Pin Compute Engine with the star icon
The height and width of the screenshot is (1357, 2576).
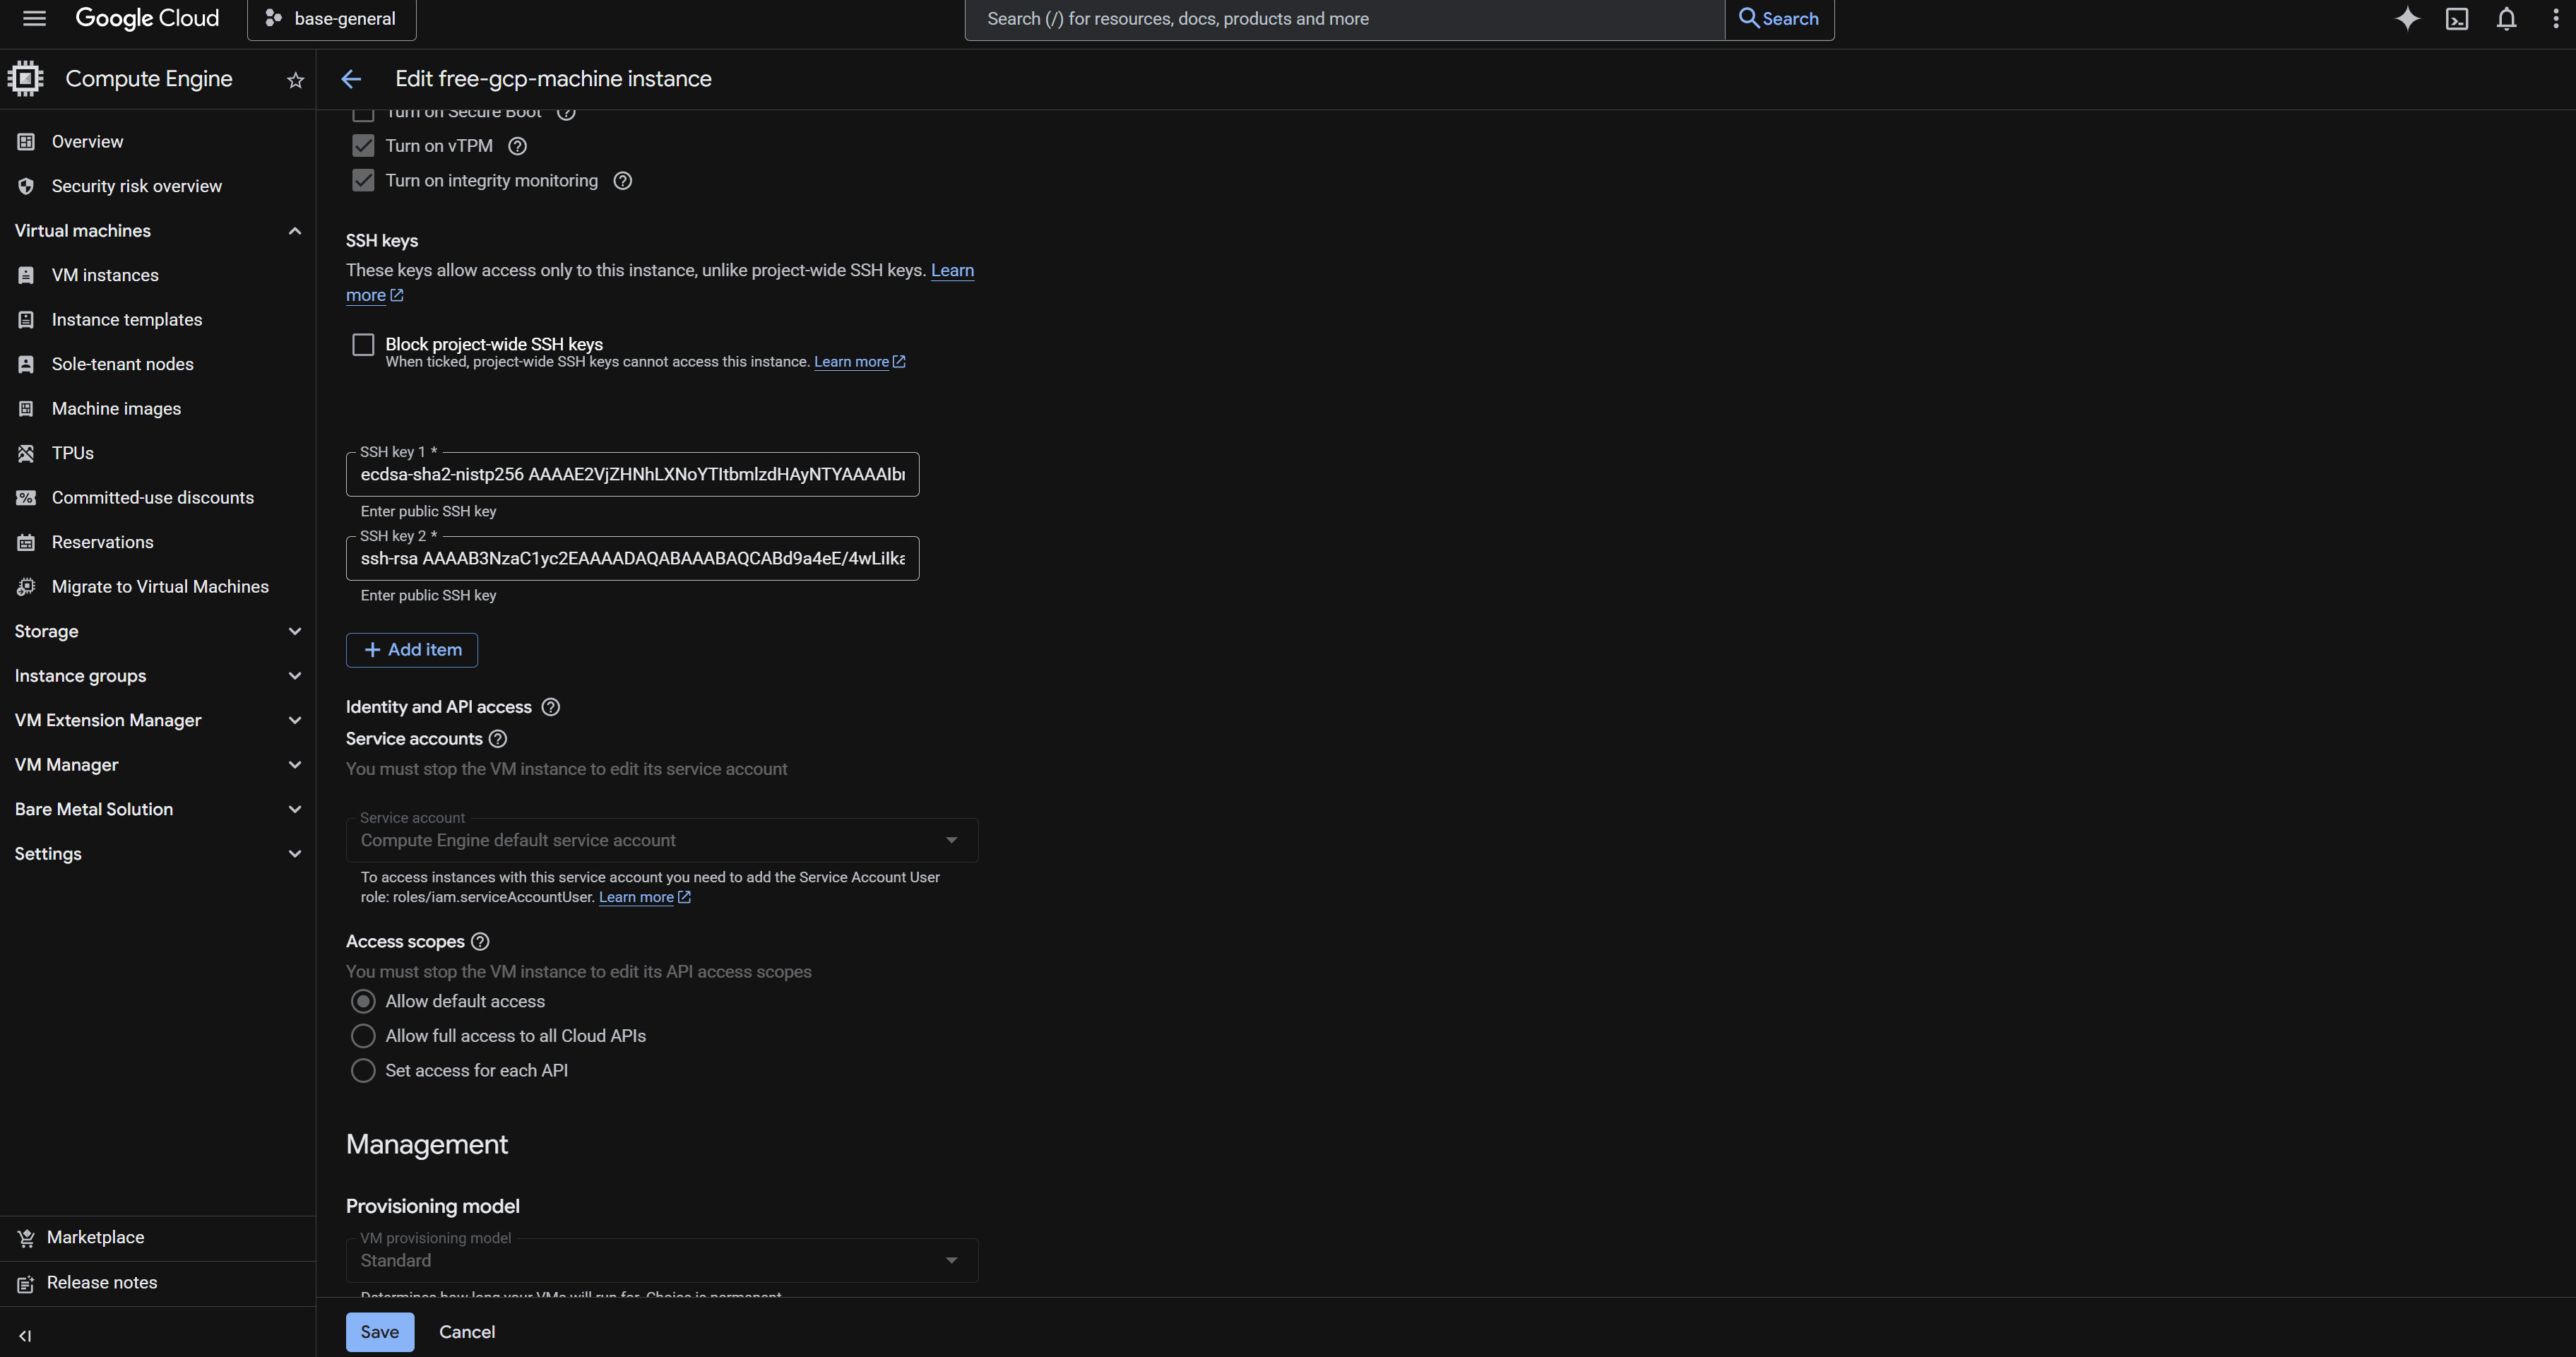point(295,80)
